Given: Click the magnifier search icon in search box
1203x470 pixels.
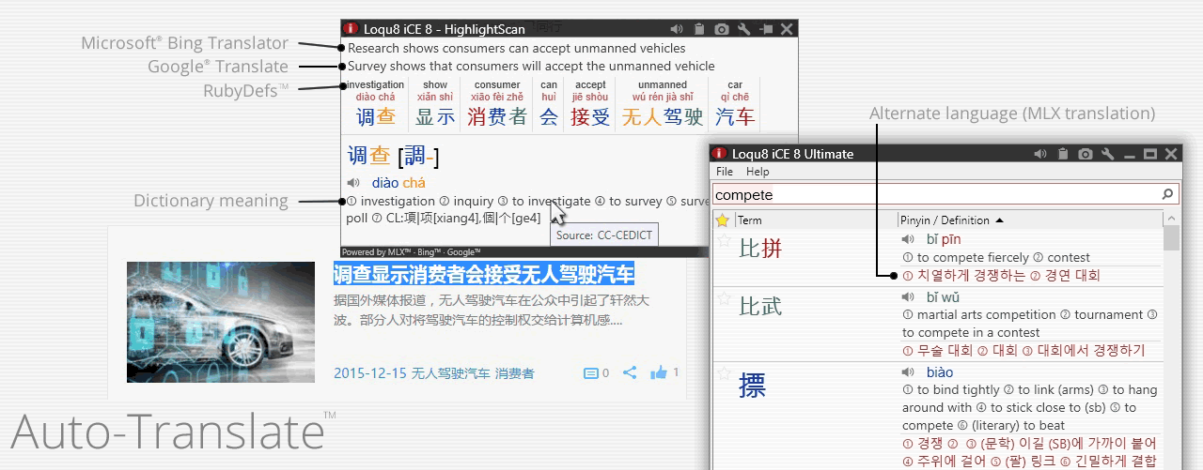Looking at the screenshot, I should [1168, 194].
